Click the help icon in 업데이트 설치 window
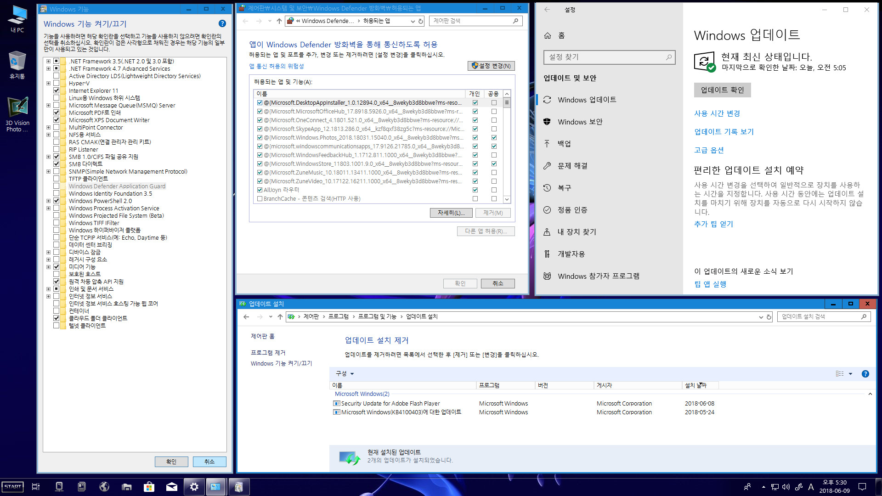This screenshot has height=496, width=882. click(865, 374)
